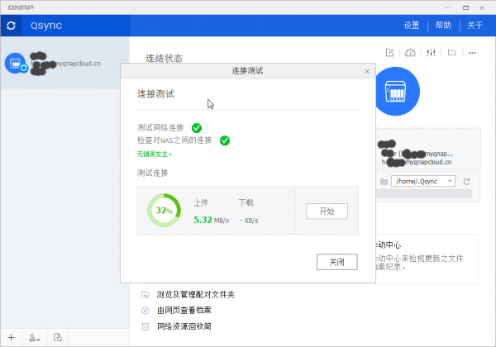Viewport: 496px width, 347px height.
Task: Open the 关于 menu
Action: [x=475, y=26]
